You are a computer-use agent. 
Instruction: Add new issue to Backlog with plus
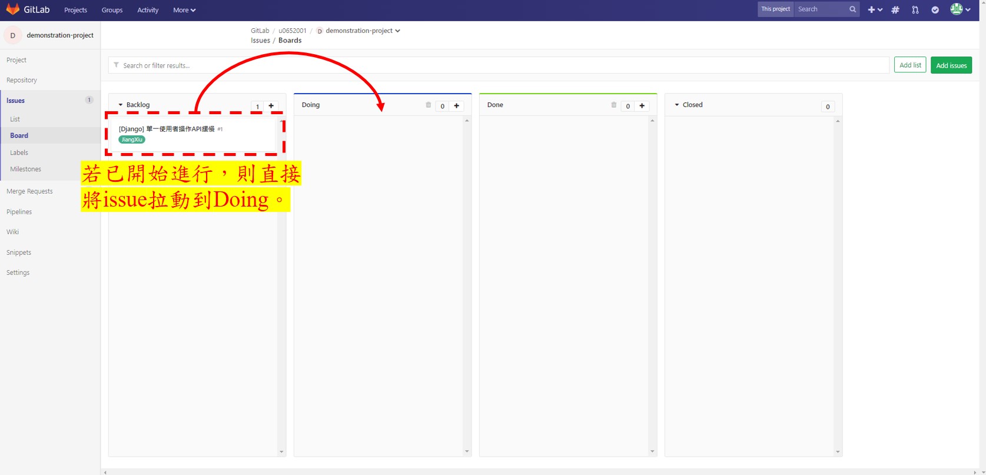(271, 106)
